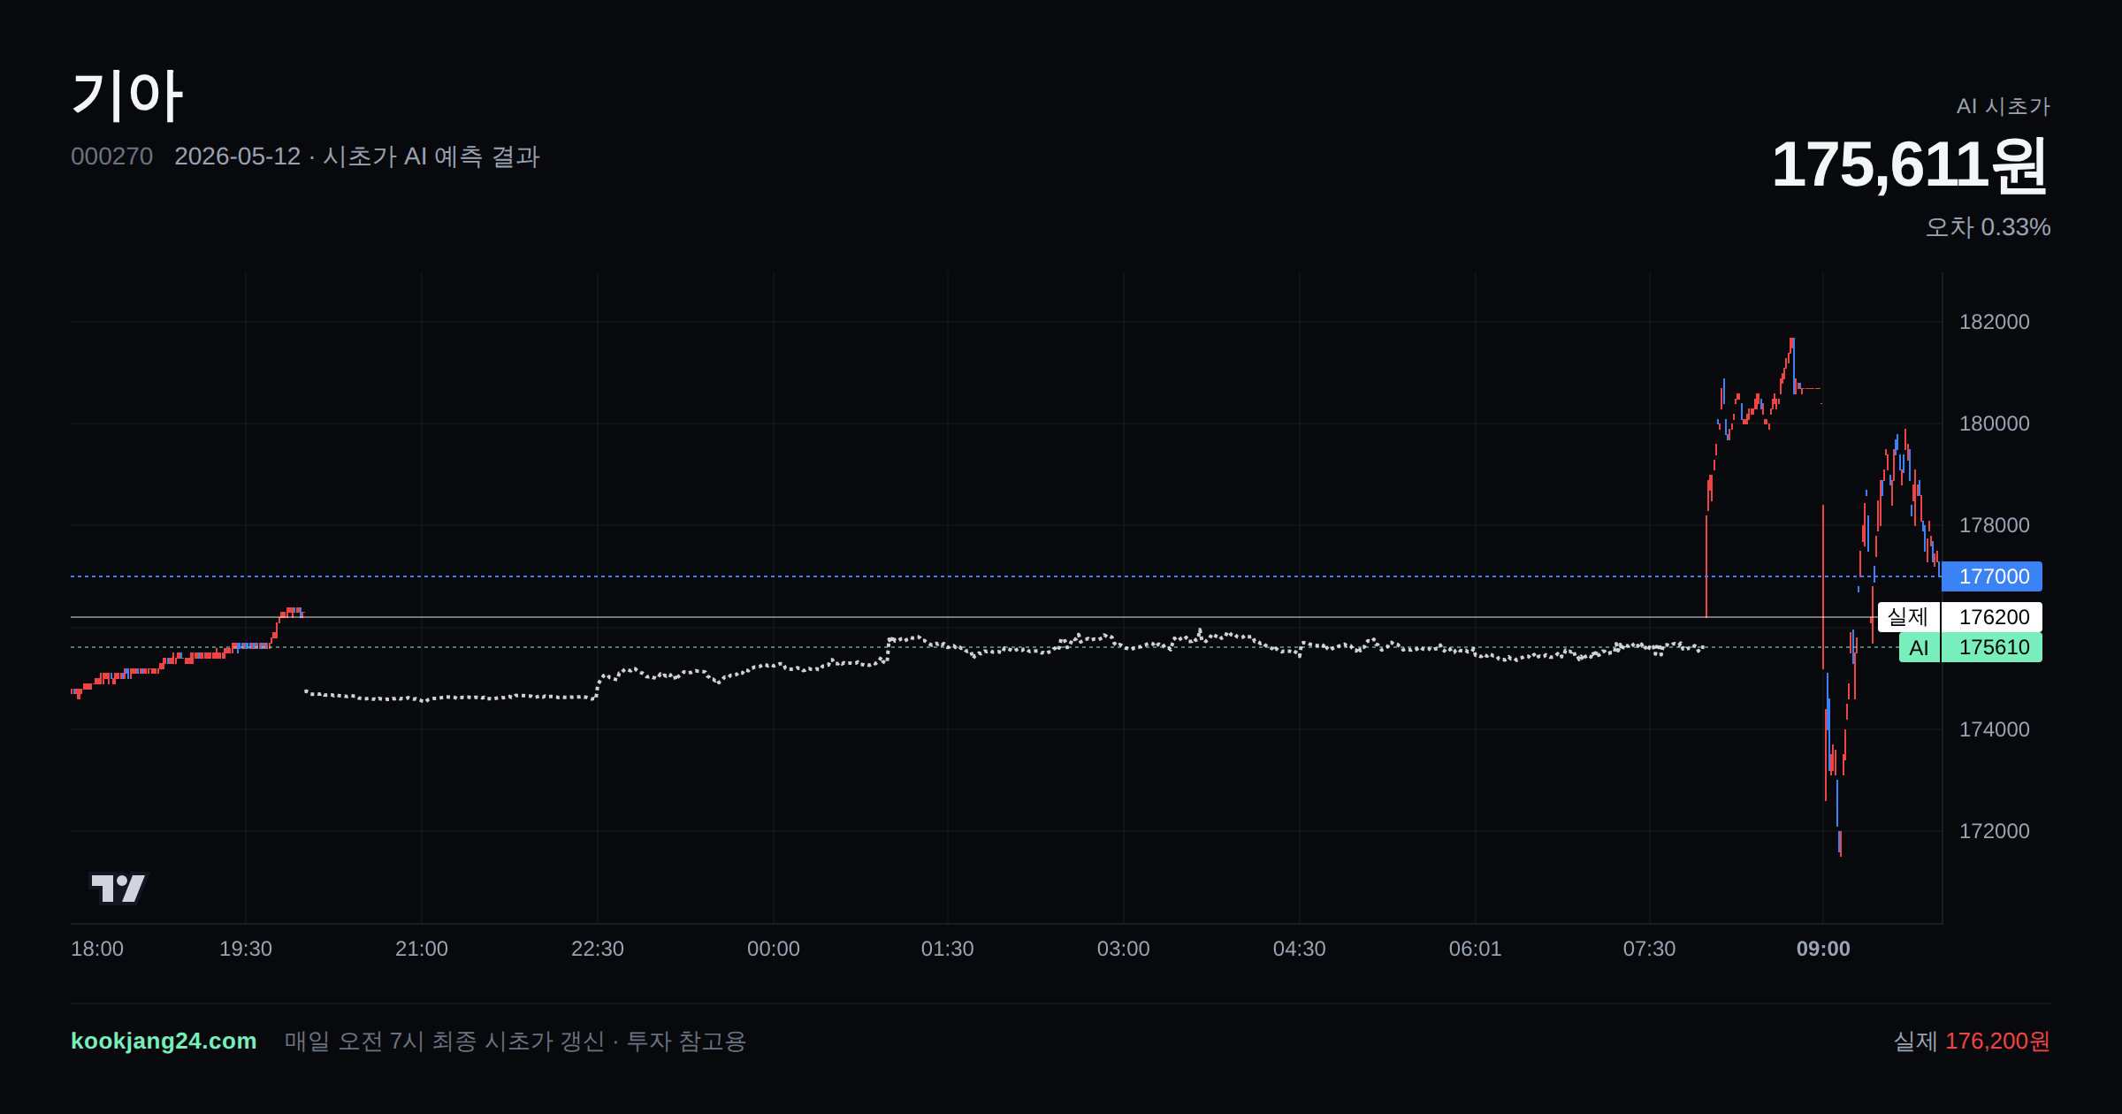Click the 175,611원 predicted price
The width and height of the screenshot is (2122, 1114).
1911,164
